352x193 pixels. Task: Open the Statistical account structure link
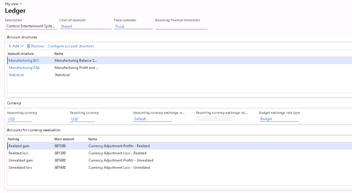click(16, 75)
